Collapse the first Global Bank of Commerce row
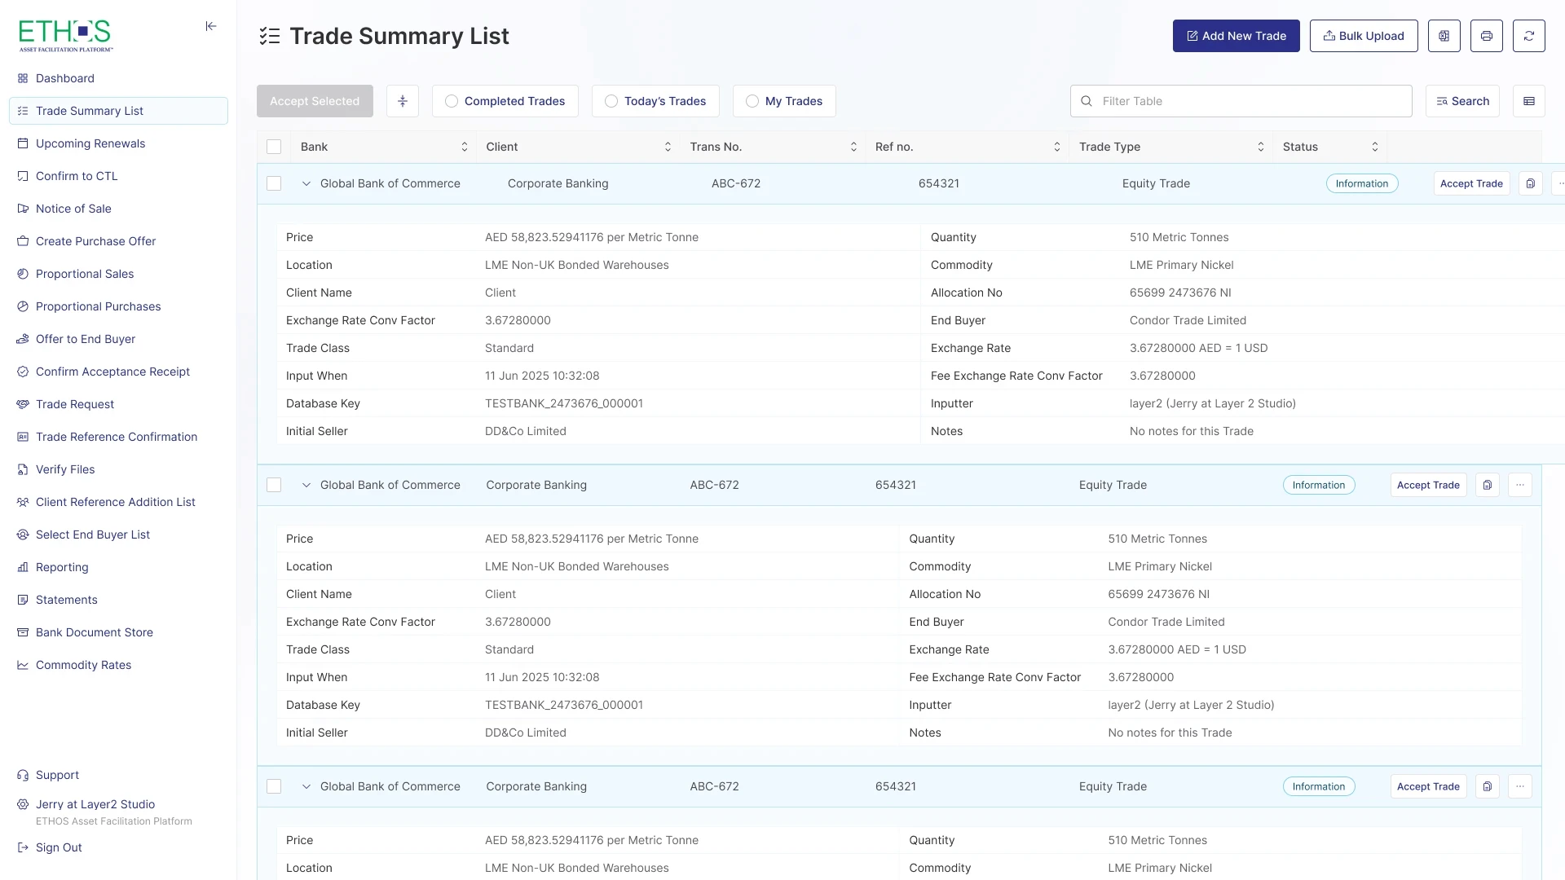Screen dimensions: 1565x880 (306, 183)
